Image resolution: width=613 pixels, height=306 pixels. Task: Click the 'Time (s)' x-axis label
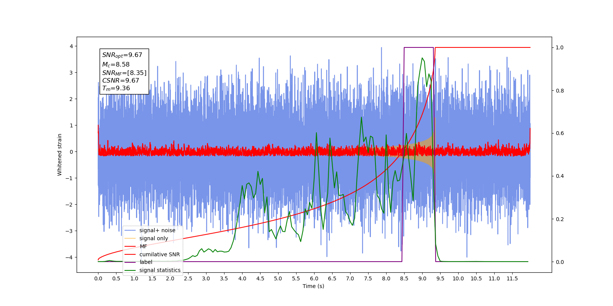[x=313, y=286]
